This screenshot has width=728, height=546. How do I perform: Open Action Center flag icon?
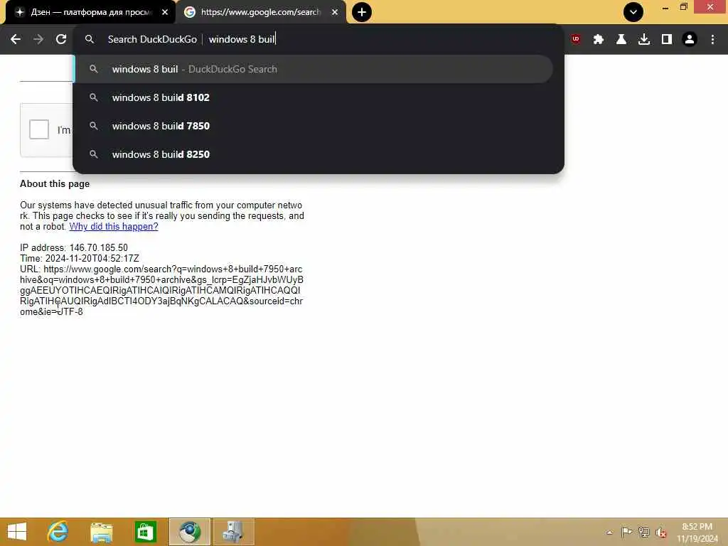(626, 532)
